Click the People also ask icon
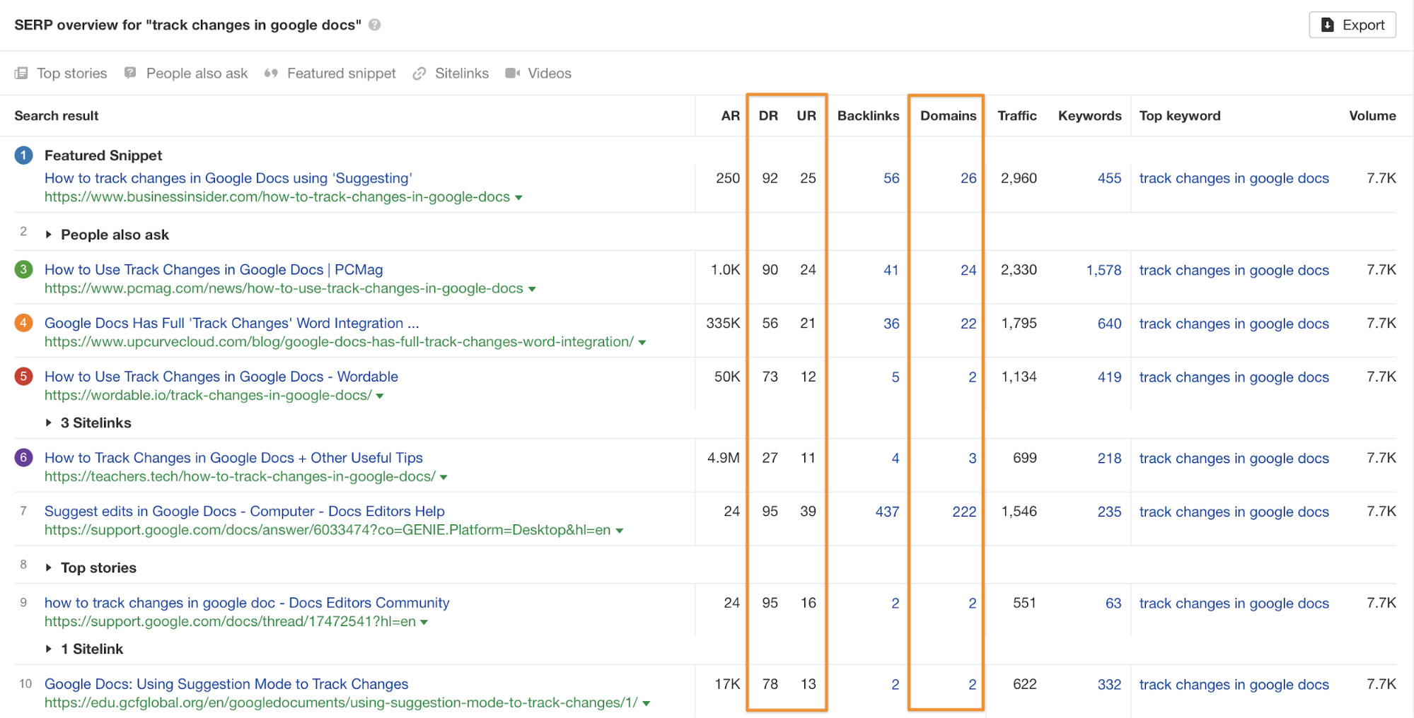 click(x=130, y=73)
